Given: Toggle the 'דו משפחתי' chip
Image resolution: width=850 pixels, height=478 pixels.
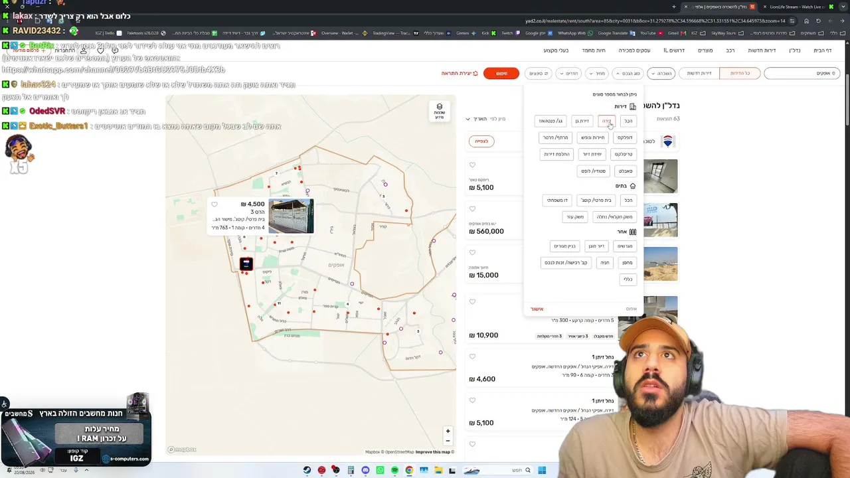Looking at the screenshot, I should (557, 200).
